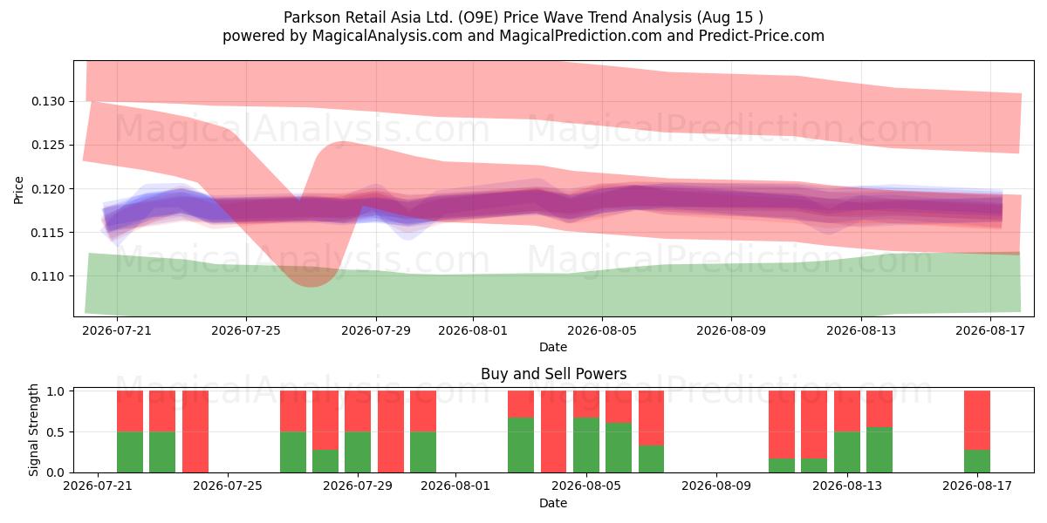Click the 2026-08-13 date tick on price chart
Screen dimensions: 1047x523
(x=861, y=330)
